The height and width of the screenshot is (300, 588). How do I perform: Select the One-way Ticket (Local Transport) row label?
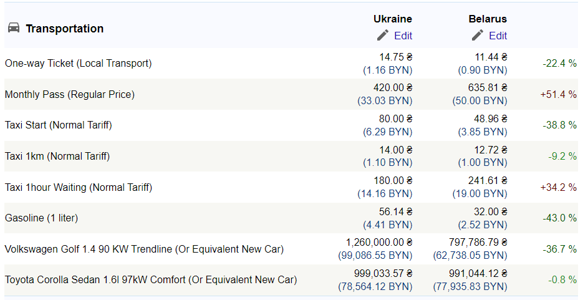pos(79,64)
